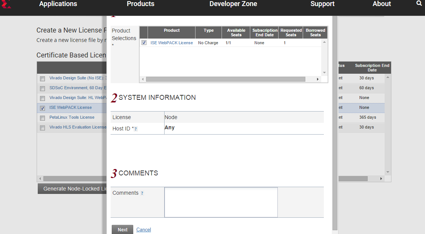Viewport: 425px width, 234px height.
Task: Click the Available Seats column header
Action: 236,33
